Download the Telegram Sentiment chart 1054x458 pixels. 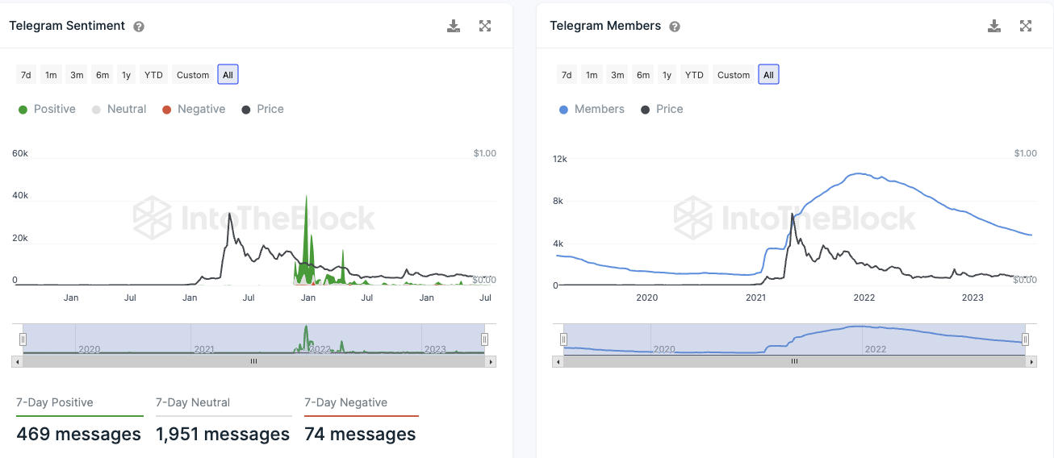pos(454,26)
